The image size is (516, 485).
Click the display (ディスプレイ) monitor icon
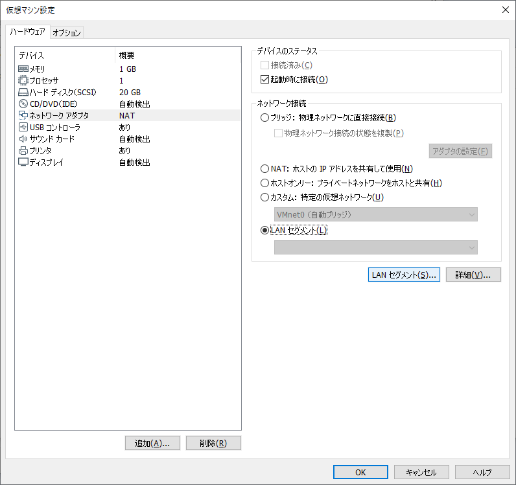(23, 162)
